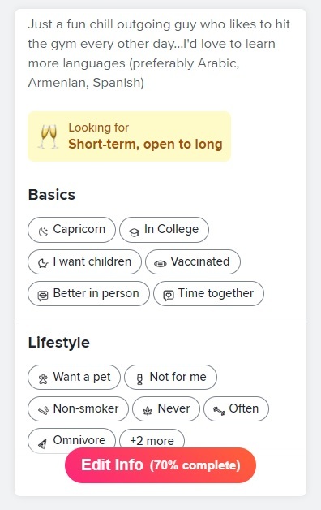This screenshot has width=321, height=510.
Task: Click the bio text about learning languages
Action: pos(159,54)
